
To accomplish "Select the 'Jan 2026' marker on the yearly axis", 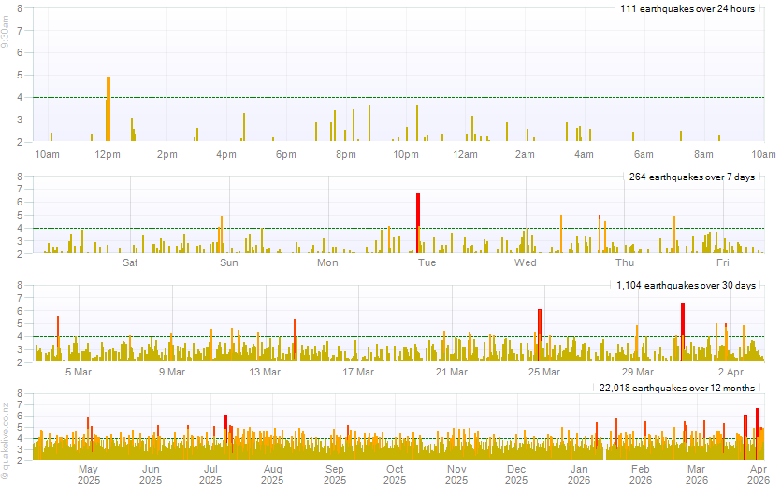I will point(580,474).
